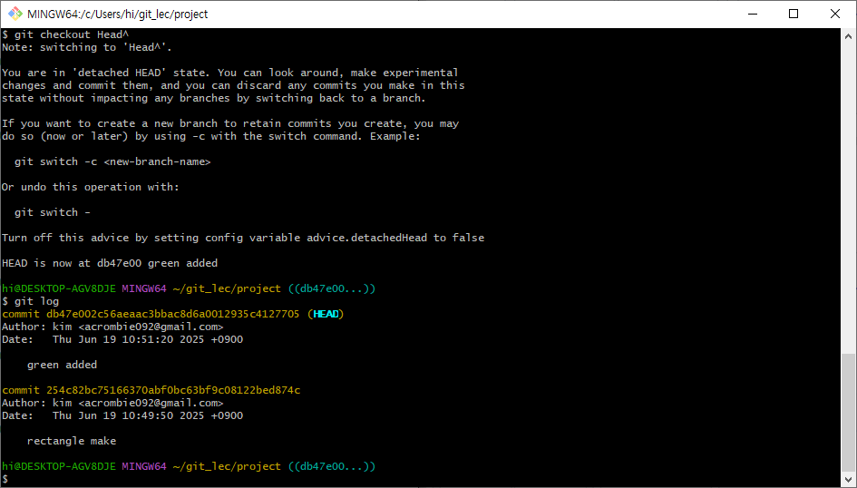This screenshot has width=857, height=488.
Task: Minimize the MINGW64 terminal window
Action: coord(752,14)
